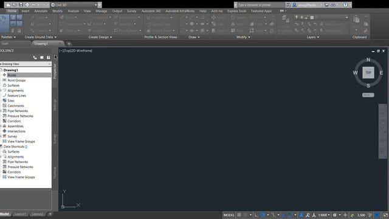
Task: Add new layout with plus beside Layout2
Action: pyautogui.click(x=50, y=214)
